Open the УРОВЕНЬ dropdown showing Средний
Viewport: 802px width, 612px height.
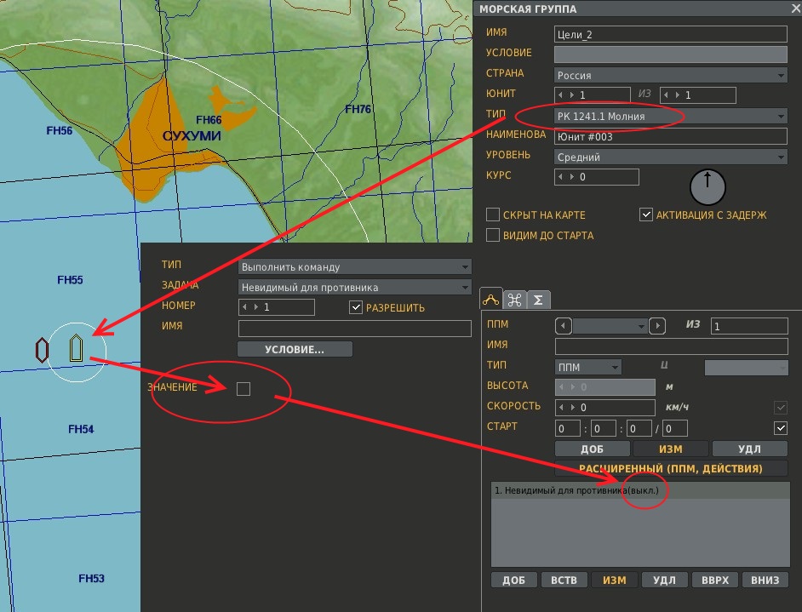pos(671,157)
